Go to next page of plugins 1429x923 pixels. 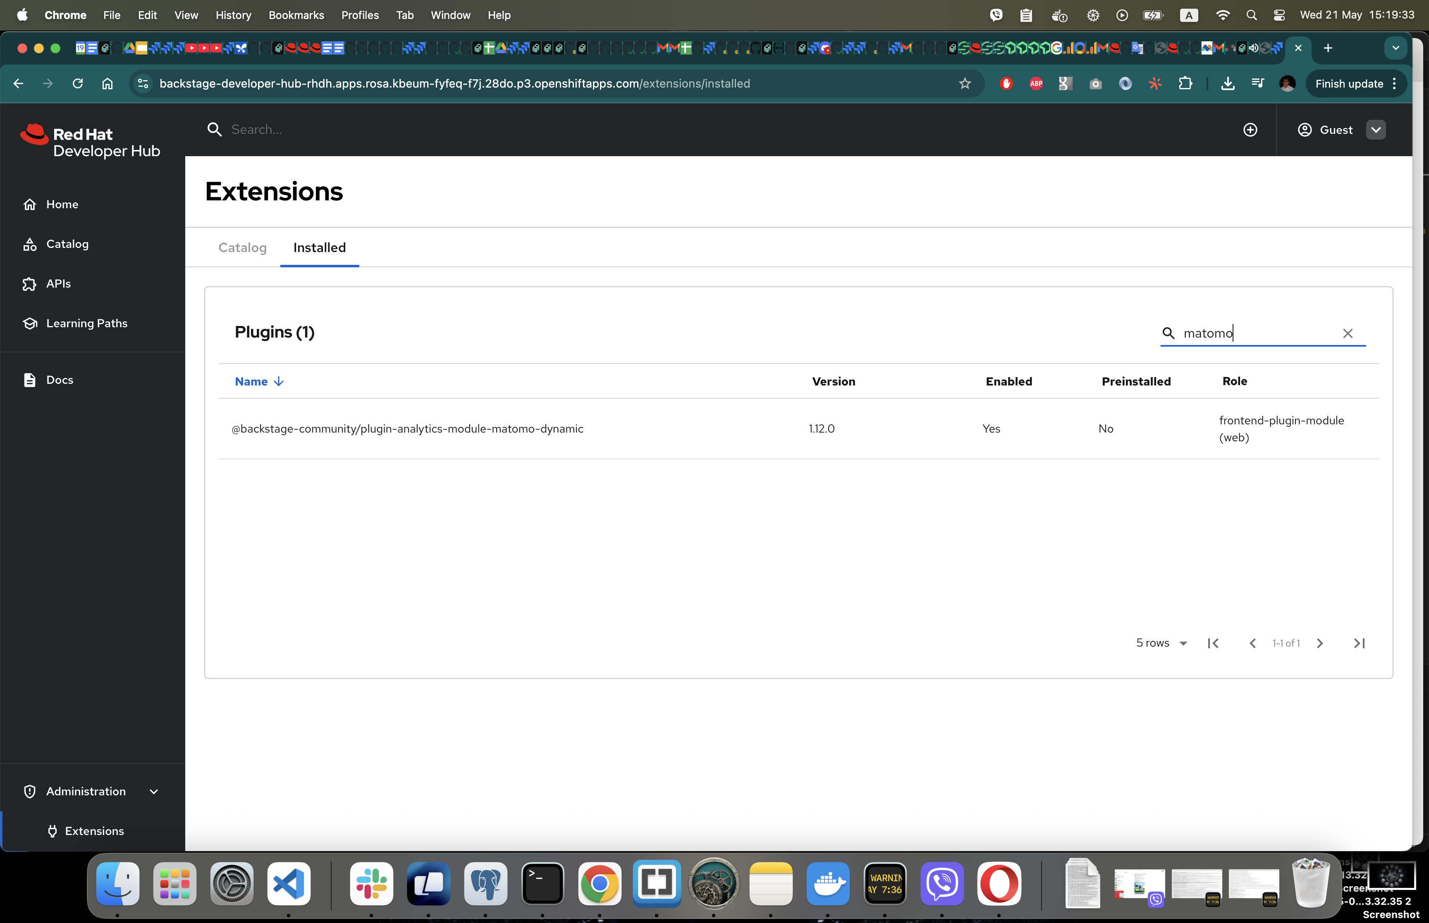pos(1319,643)
